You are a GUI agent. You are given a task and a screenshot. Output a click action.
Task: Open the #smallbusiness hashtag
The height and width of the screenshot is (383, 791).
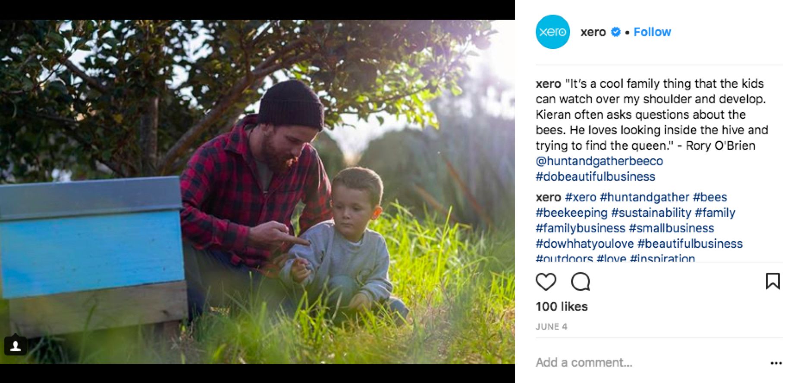pos(671,228)
